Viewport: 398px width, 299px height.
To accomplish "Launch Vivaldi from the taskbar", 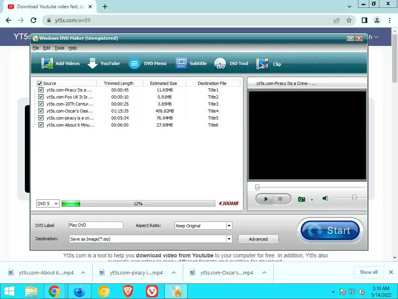I will click(x=152, y=291).
